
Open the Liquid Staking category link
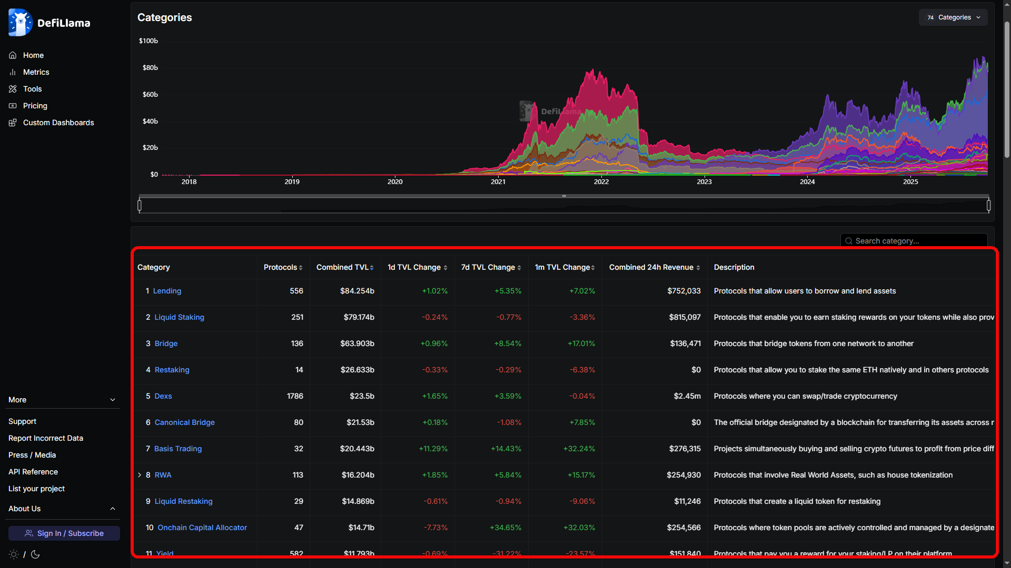click(179, 317)
